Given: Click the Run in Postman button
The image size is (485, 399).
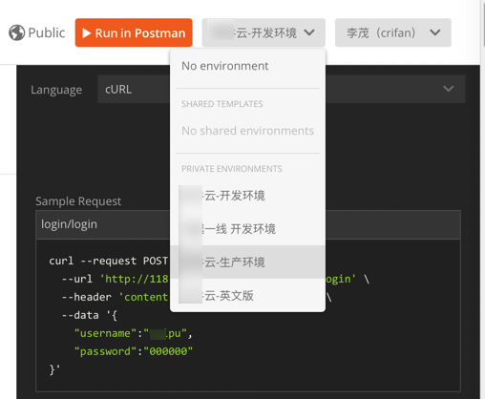Looking at the screenshot, I should pyautogui.click(x=134, y=32).
